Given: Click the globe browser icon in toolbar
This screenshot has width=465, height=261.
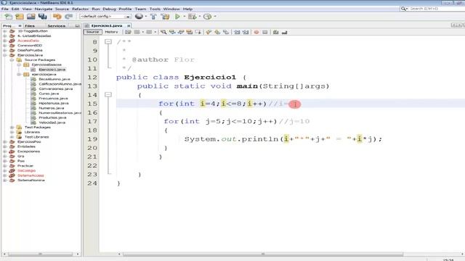Looking at the screenshot, I should [x=139, y=17].
